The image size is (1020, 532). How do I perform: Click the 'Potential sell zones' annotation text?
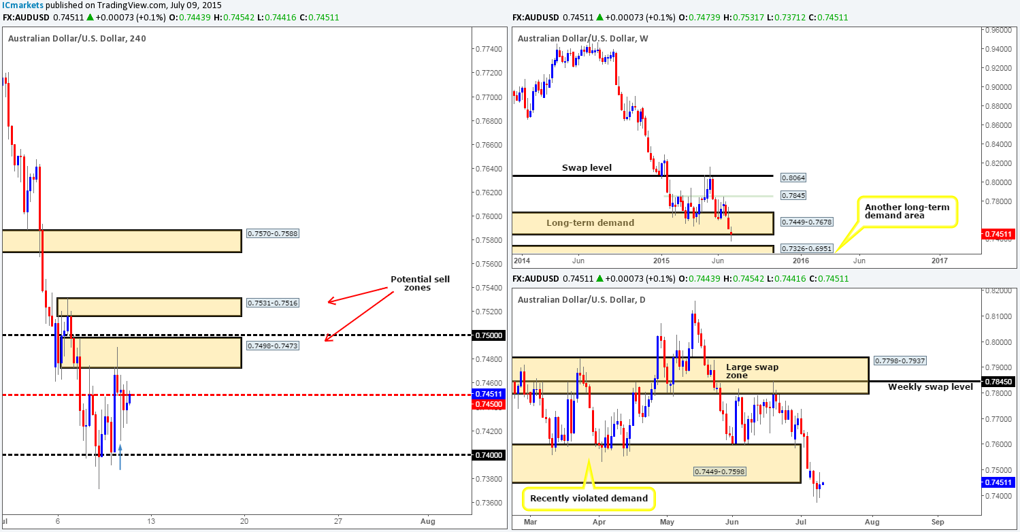(x=419, y=284)
